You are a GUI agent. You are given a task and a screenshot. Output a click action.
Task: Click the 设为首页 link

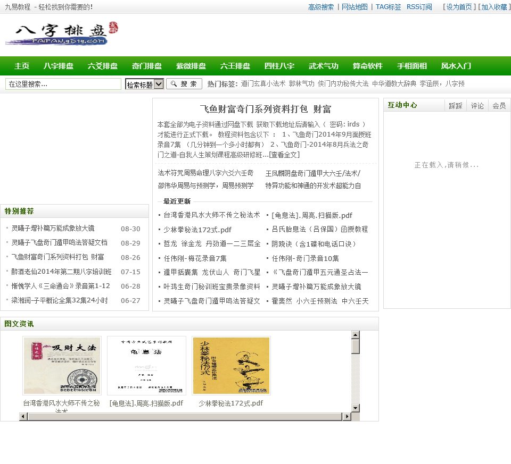click(x=459, y=7)
